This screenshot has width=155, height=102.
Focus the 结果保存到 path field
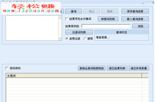tap(106, 26)
